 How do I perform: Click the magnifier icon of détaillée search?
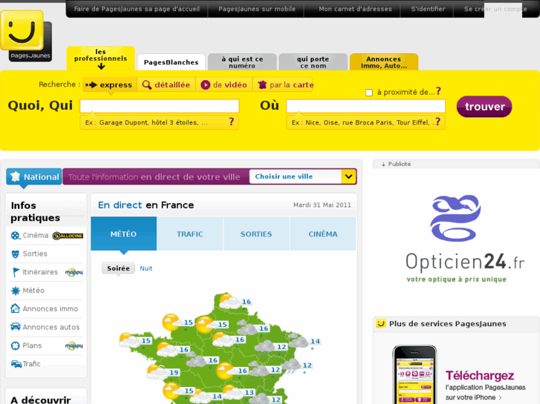click(x=147, y=85)
